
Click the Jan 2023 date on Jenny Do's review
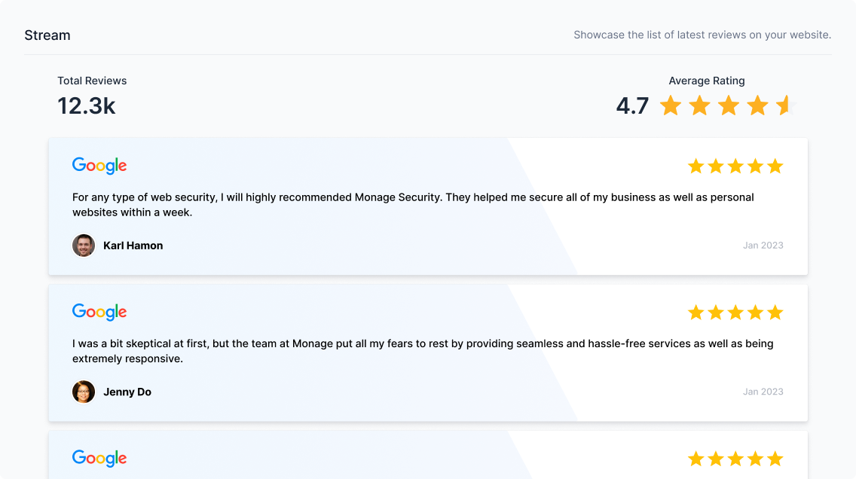(763, 392)
